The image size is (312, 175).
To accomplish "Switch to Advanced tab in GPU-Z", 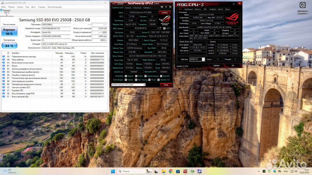I will coord(137,8).
